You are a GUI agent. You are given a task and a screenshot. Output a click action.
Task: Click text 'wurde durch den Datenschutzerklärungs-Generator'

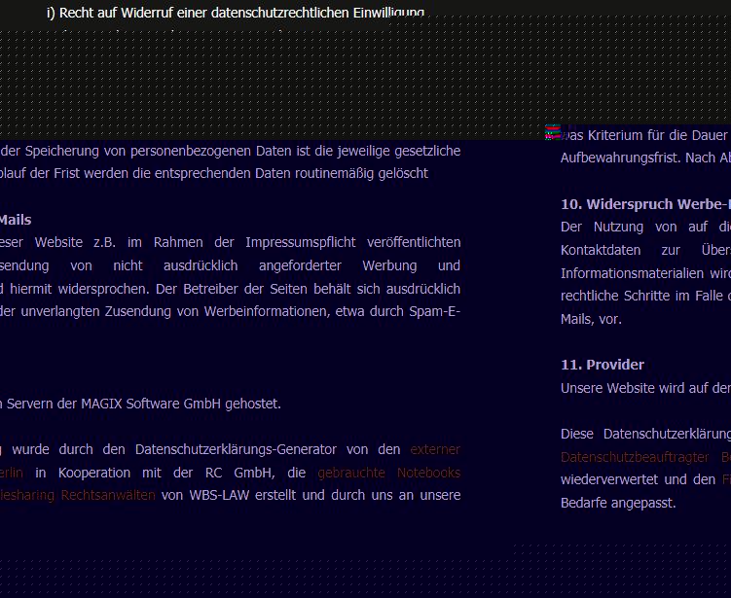coord(174,449)
